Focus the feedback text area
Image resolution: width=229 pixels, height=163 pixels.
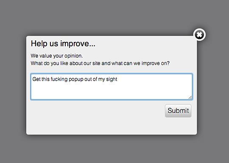pyautogui.click(x=112, y=87)
